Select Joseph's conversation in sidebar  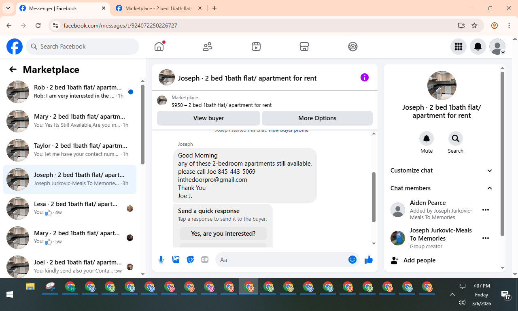pyautogui.click(x=70, y=179)
